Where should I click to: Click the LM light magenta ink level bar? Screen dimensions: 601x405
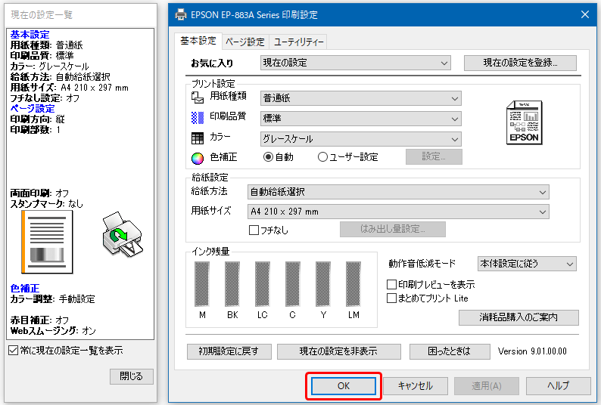click(353, 283)
